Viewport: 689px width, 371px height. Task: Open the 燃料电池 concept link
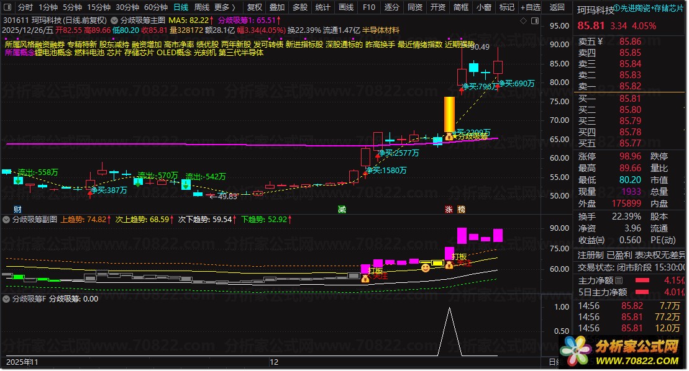(89, 52)
